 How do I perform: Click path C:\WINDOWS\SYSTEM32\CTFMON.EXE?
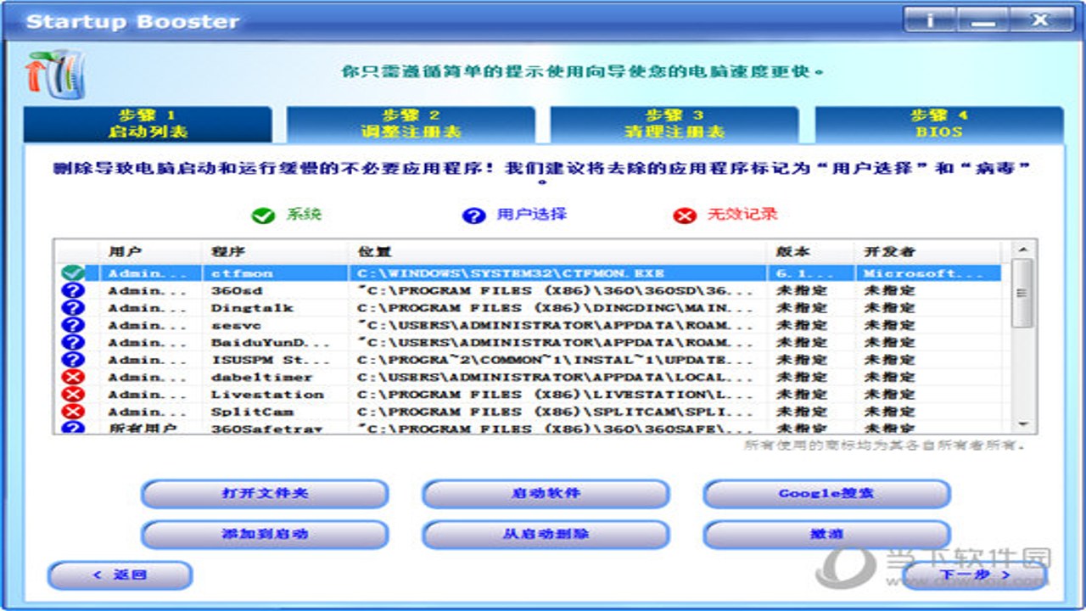pyautogui.click(x=511, y=273)
